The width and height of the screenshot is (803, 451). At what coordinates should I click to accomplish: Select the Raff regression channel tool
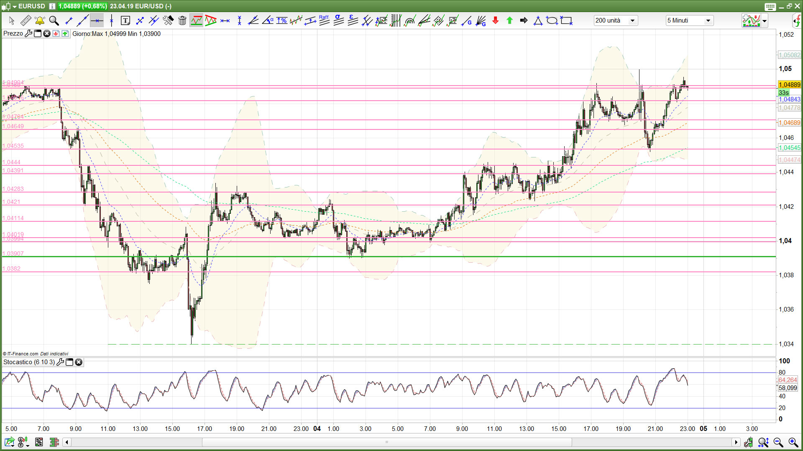pos(324,20)
